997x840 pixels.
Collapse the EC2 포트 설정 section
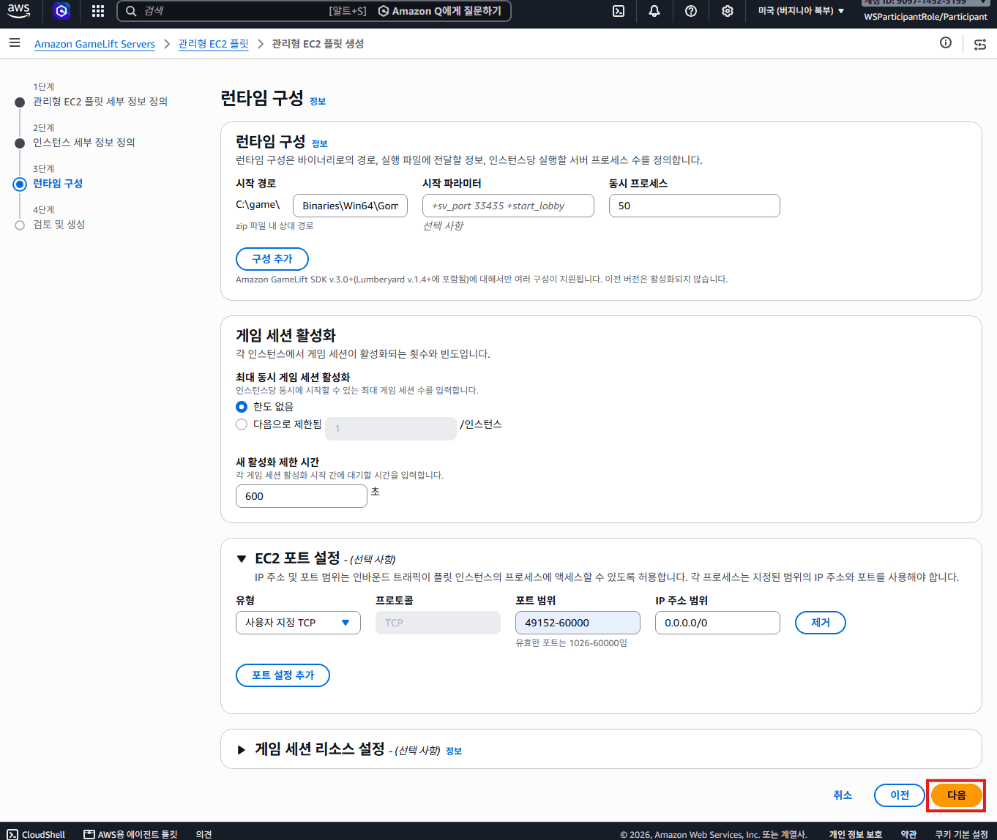click(x=242, y=559)
